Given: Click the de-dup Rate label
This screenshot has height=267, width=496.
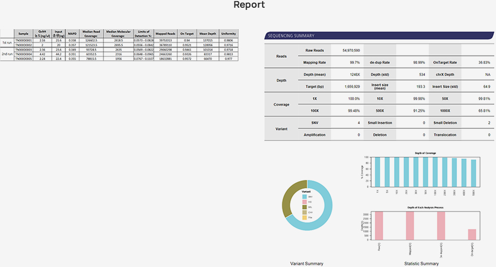Looking at the screenshot, I should coord(380,62).
